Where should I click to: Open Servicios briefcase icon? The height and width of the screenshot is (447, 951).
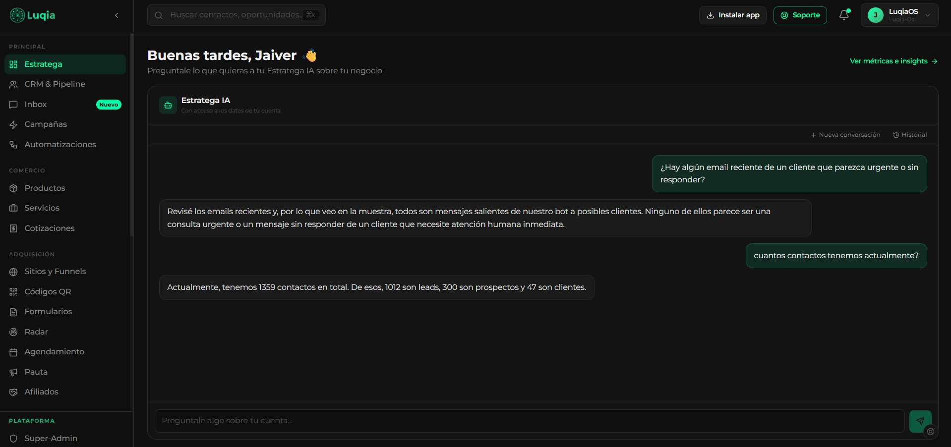pos(13,208)
